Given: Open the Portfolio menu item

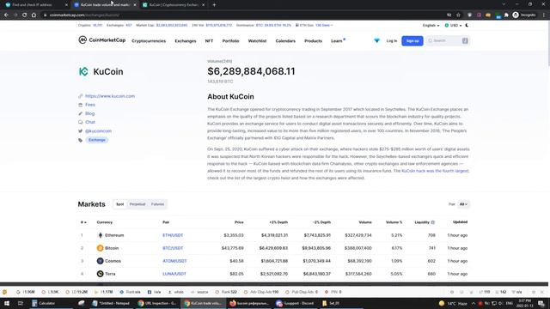Looking at the screenshot, I should (230, 41).
